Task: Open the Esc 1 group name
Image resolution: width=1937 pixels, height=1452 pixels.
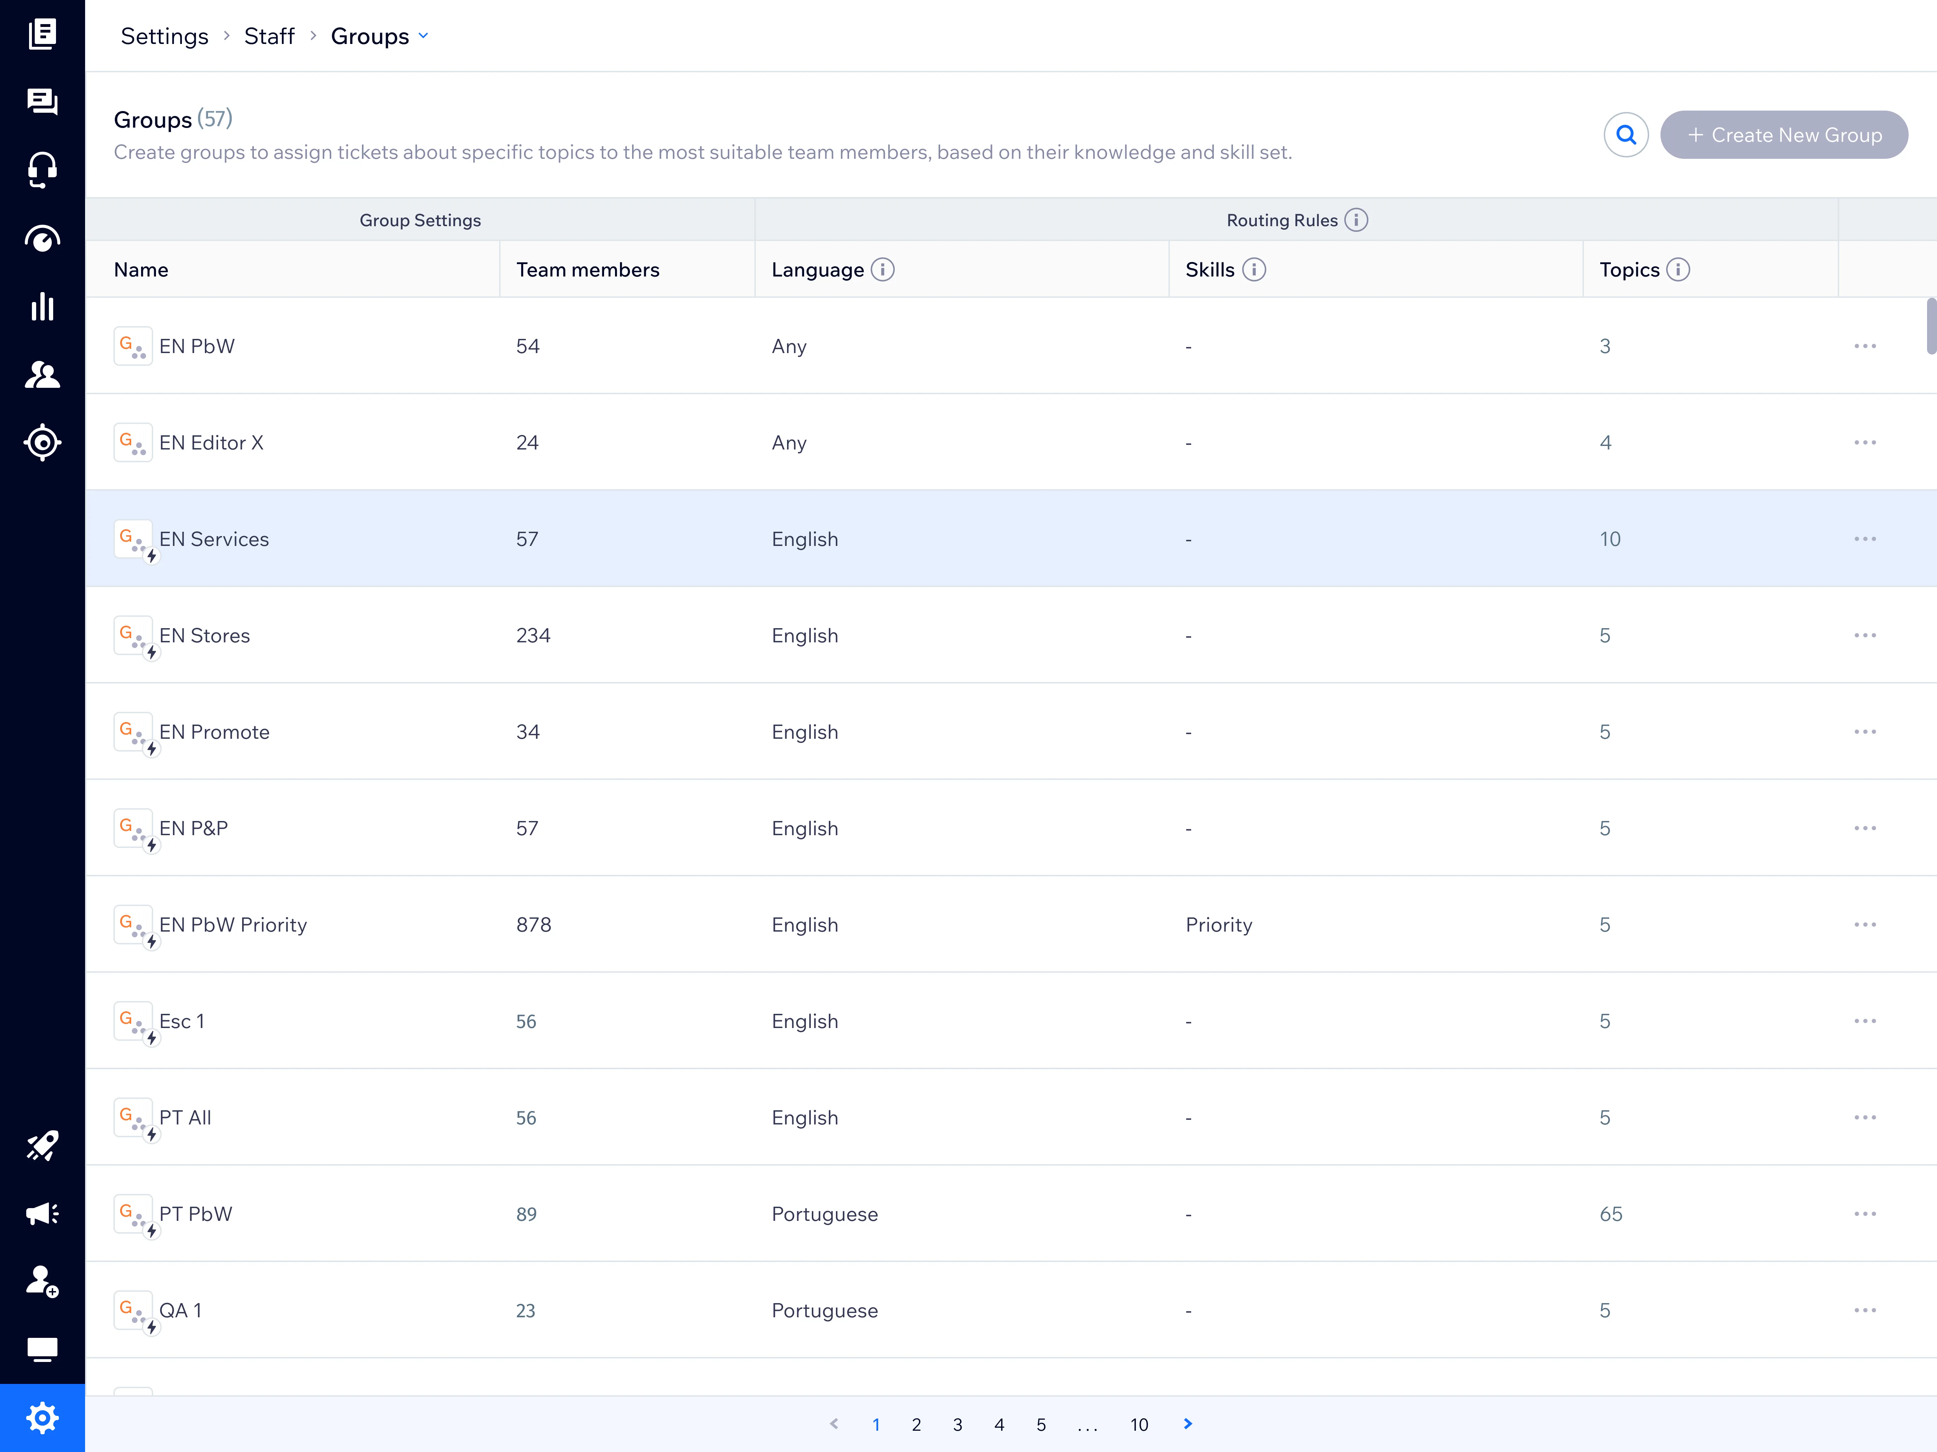Action: pos(182,1021)
